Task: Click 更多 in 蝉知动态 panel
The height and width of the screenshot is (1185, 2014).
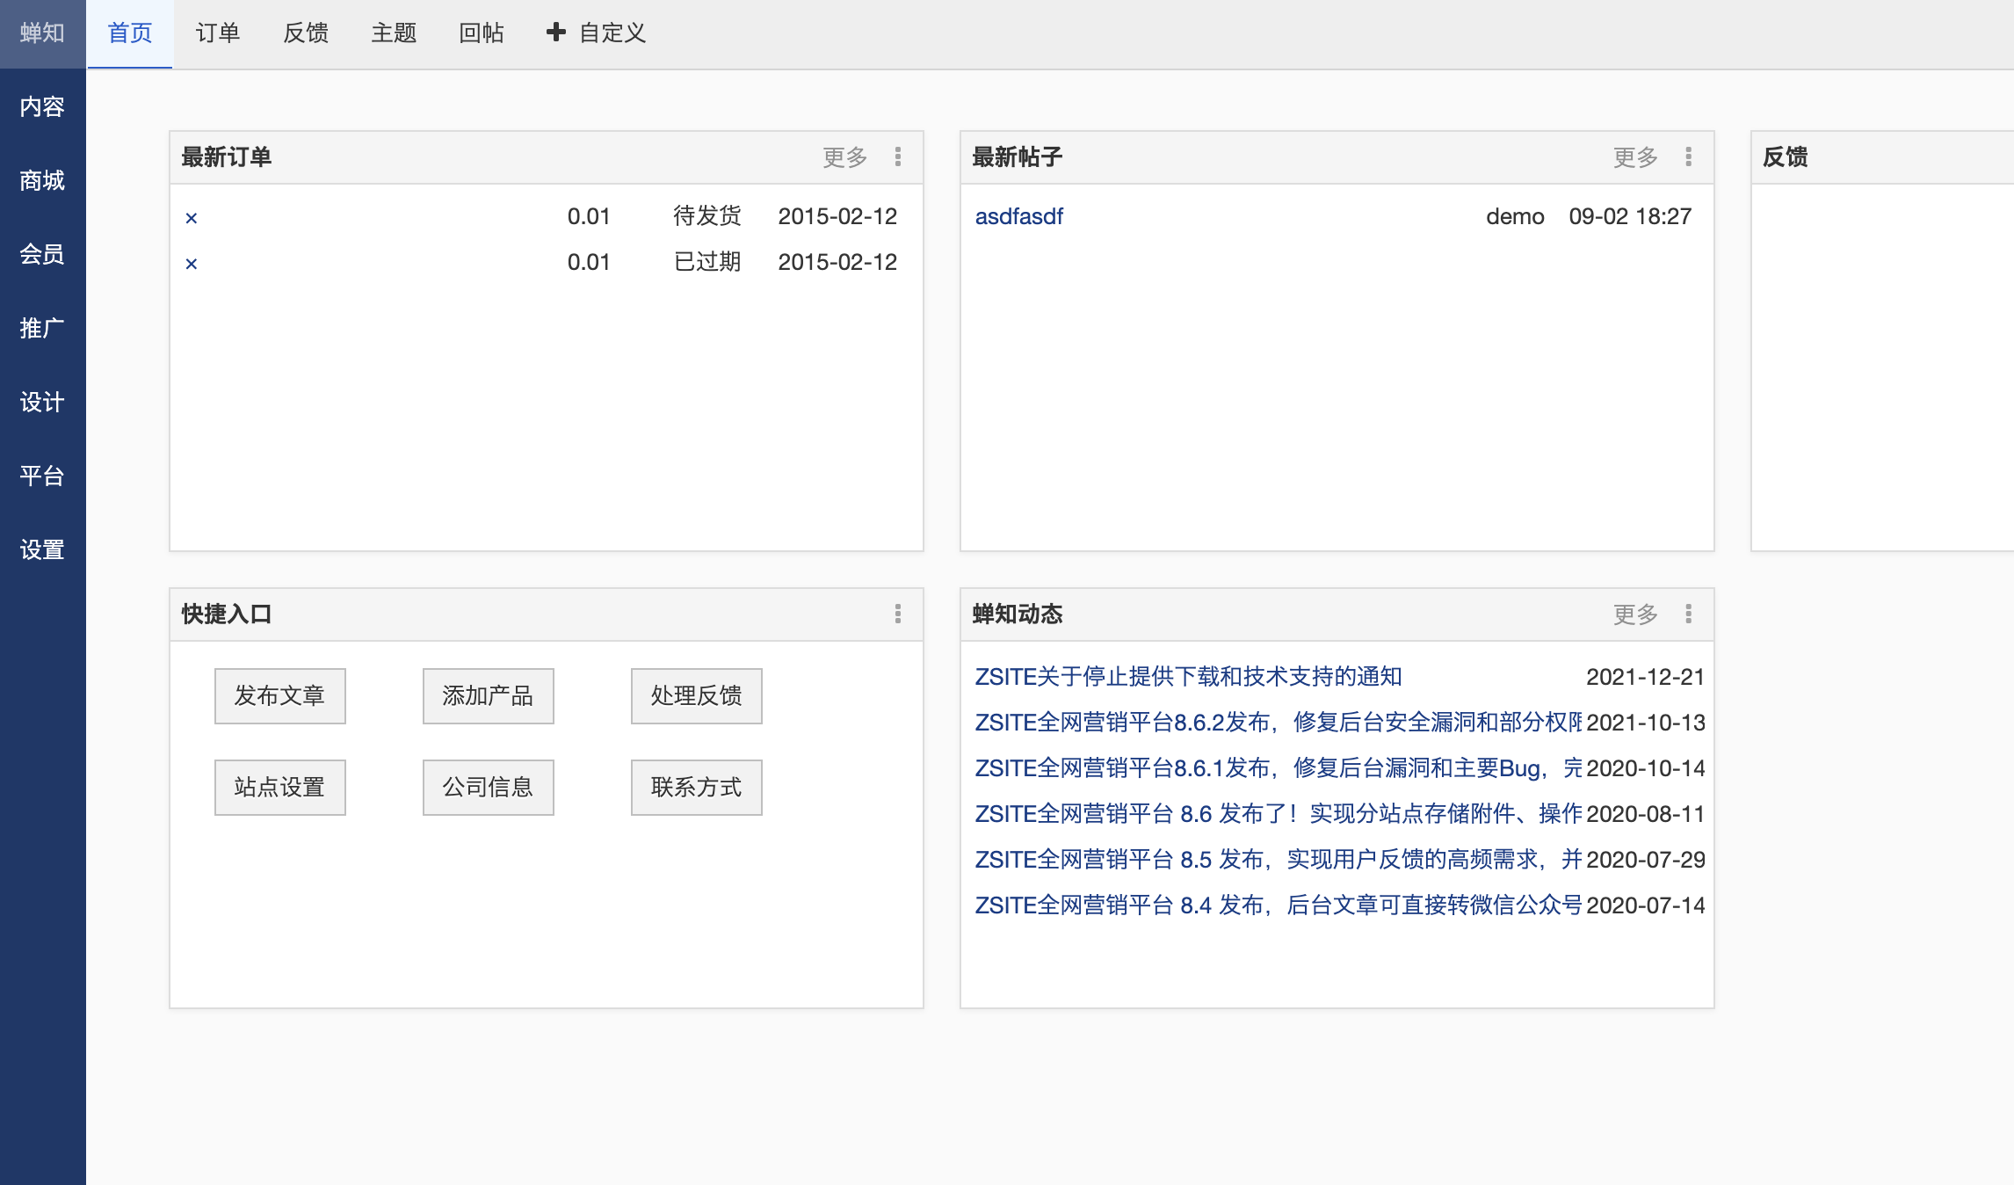Action: [1635, 614]
